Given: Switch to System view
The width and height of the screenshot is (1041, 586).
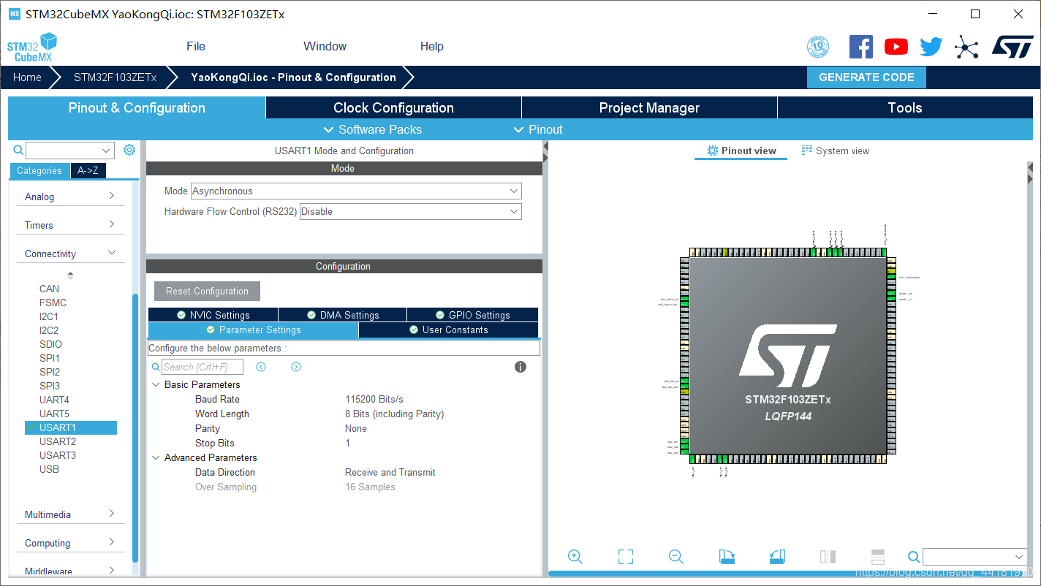Looking at the screenshot, I should click(836, 151).
